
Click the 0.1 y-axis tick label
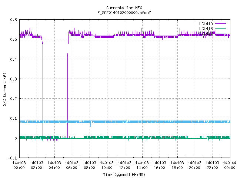(x=13, y=118)
